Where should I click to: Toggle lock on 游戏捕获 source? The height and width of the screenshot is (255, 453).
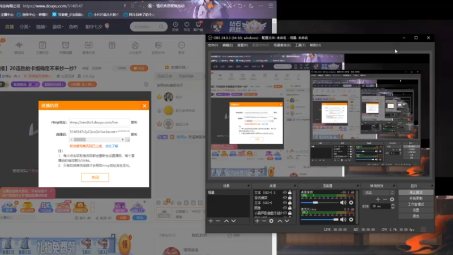coord(290,198)
